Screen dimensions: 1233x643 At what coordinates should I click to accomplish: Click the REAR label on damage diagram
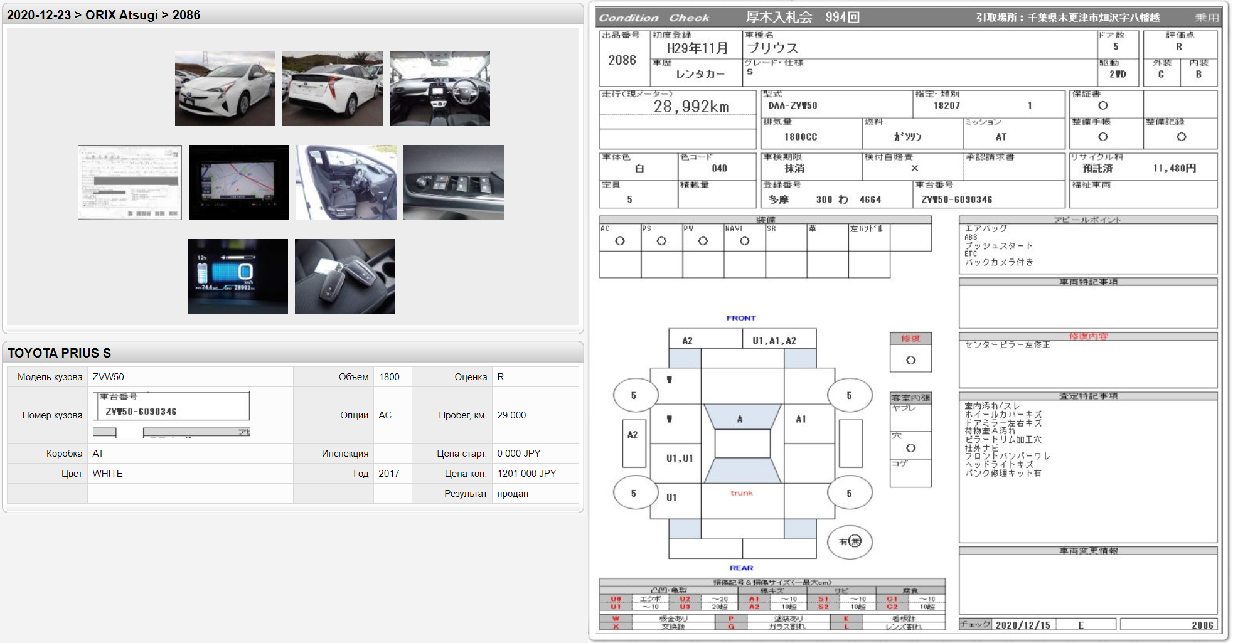(741, 568)
